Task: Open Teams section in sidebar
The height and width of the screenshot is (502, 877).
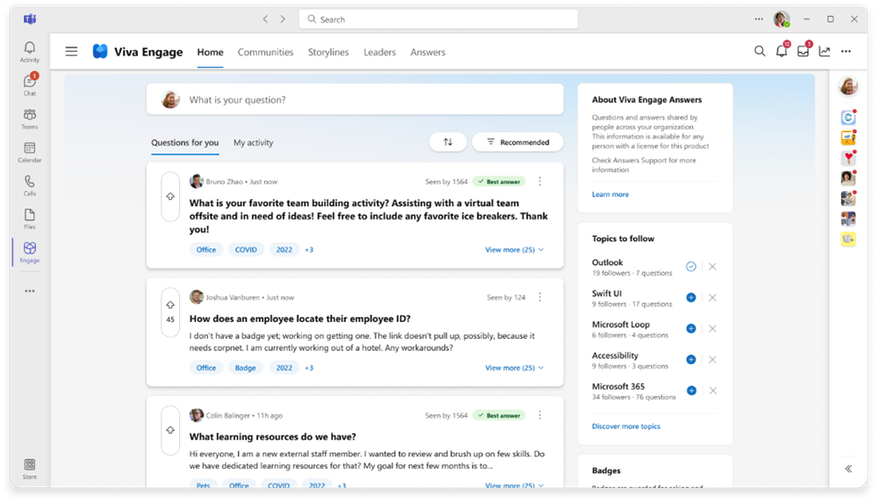Action: click(30, 118)
